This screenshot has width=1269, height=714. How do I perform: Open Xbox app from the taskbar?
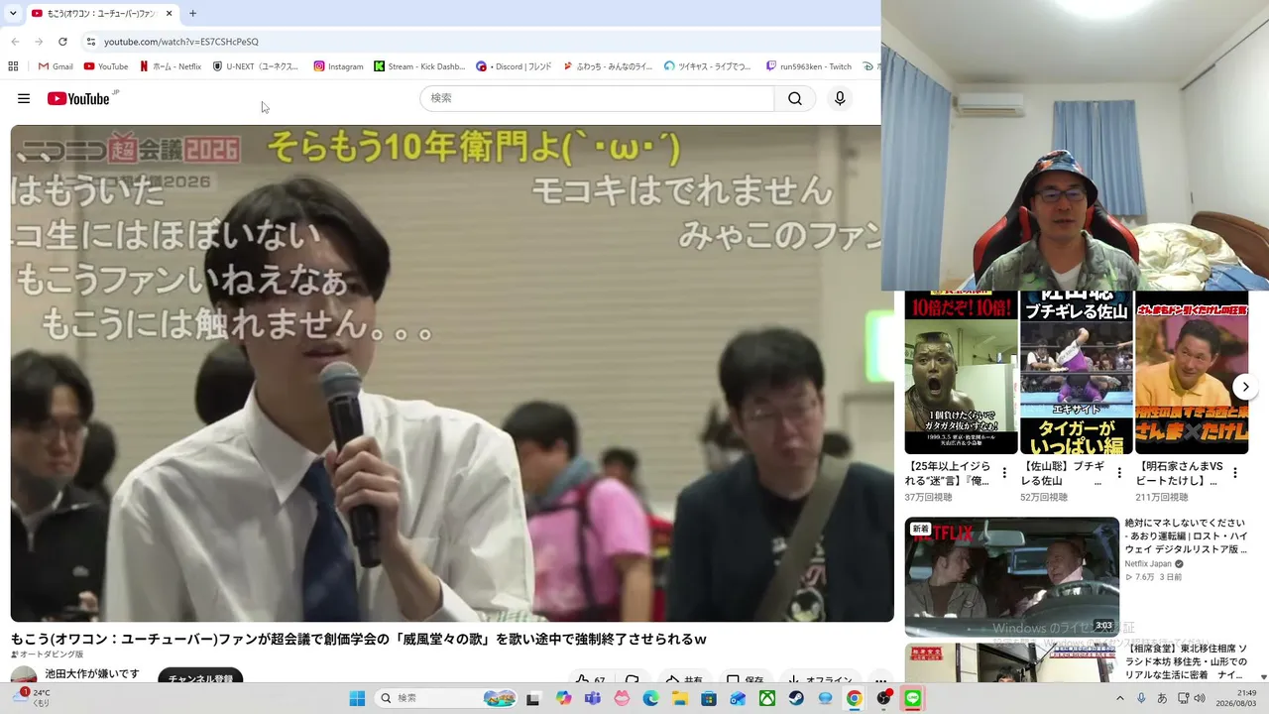pyautogui.click(x=767, y=698)
